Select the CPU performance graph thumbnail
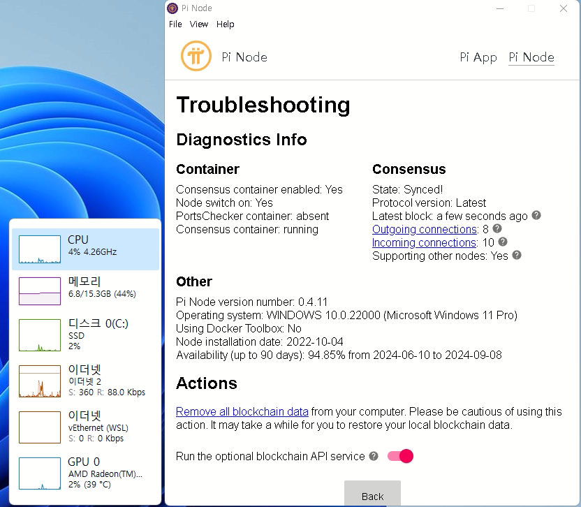The image size is (581, 507). tap(40, 249)
